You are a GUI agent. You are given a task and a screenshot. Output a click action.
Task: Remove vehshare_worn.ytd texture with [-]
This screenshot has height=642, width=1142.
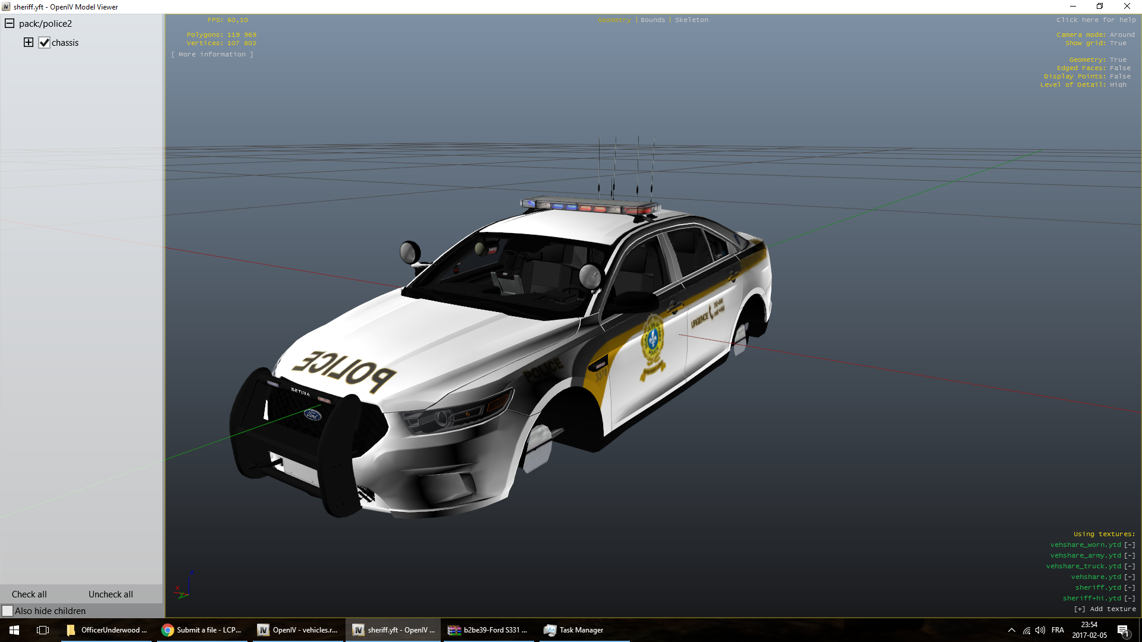pos(1129,545)
